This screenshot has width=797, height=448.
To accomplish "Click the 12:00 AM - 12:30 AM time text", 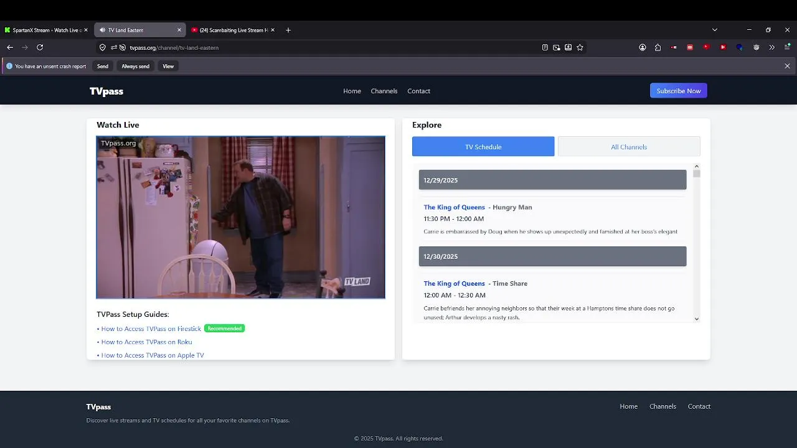I will 455,296.
